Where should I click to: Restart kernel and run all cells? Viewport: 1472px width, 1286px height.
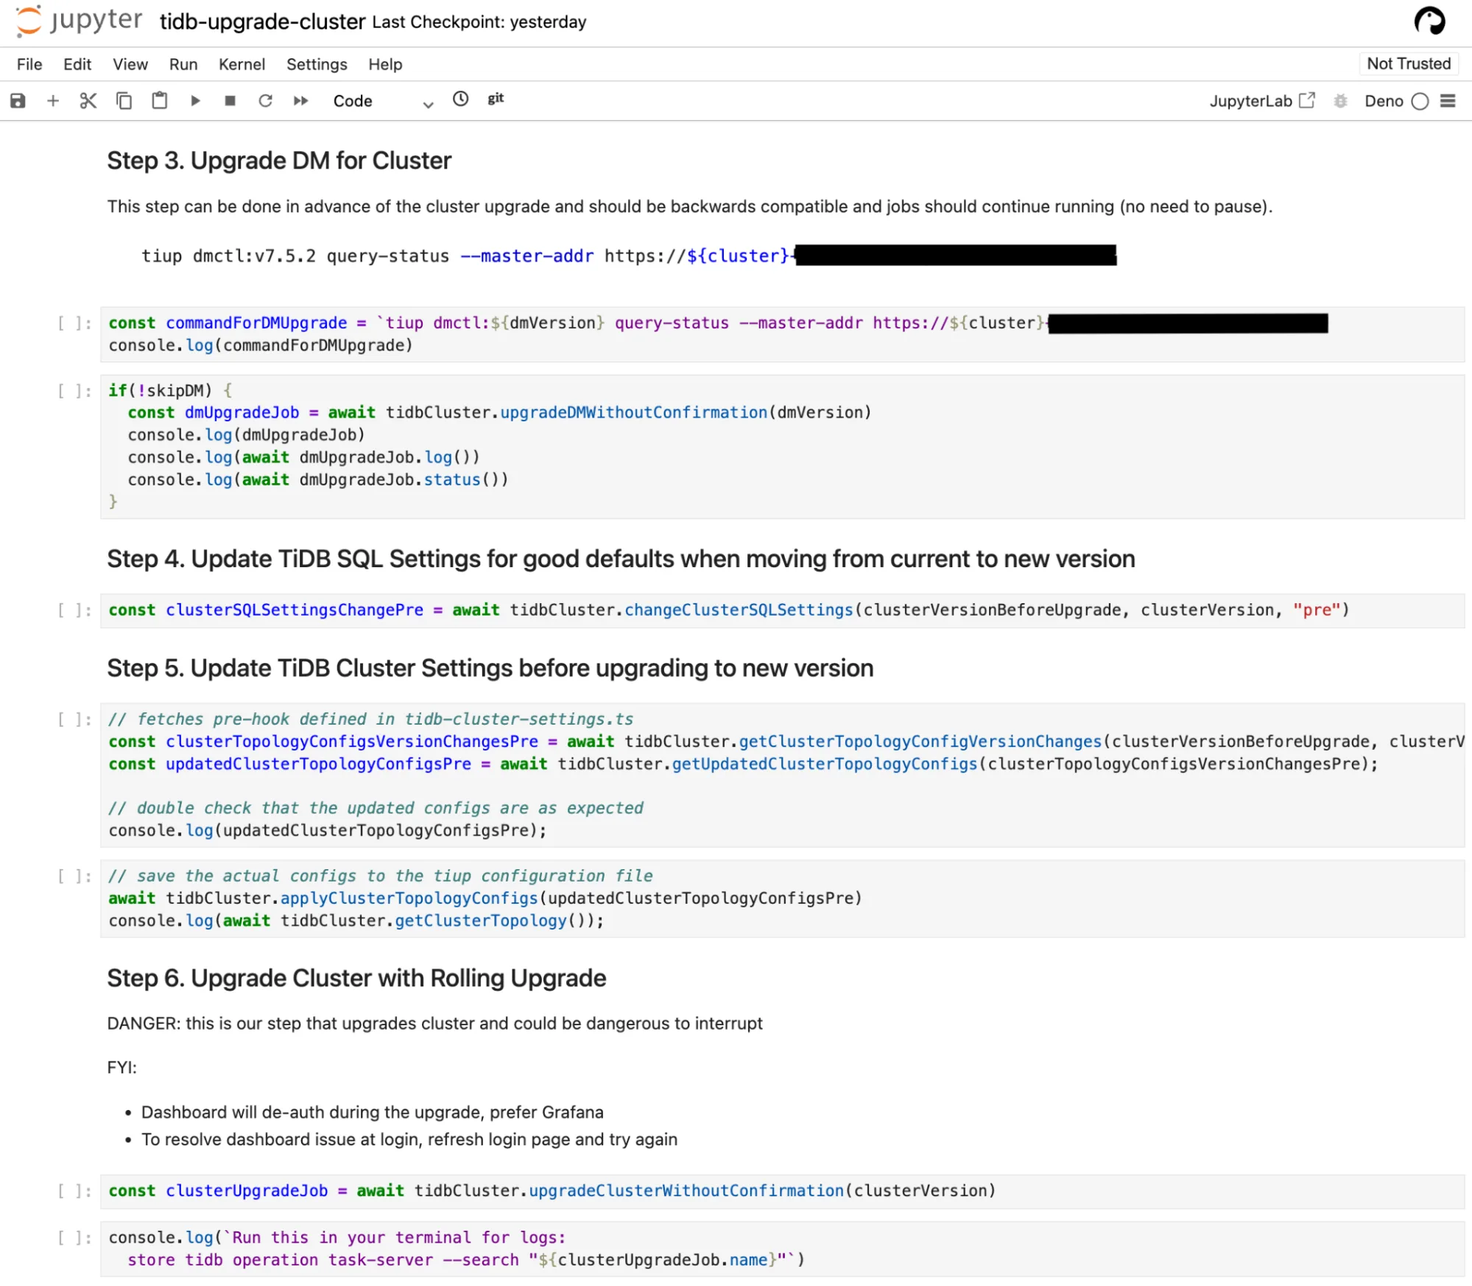(x=300, y=101)
